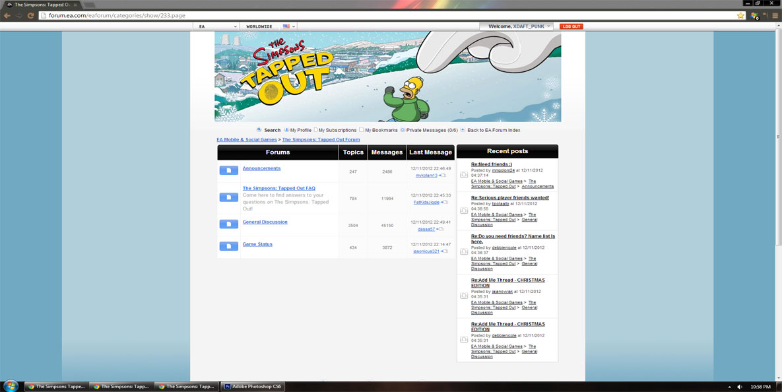The width and height of the screenshot is (782, 392).
Task: Open the Search link
Action: tap(273, 130)
